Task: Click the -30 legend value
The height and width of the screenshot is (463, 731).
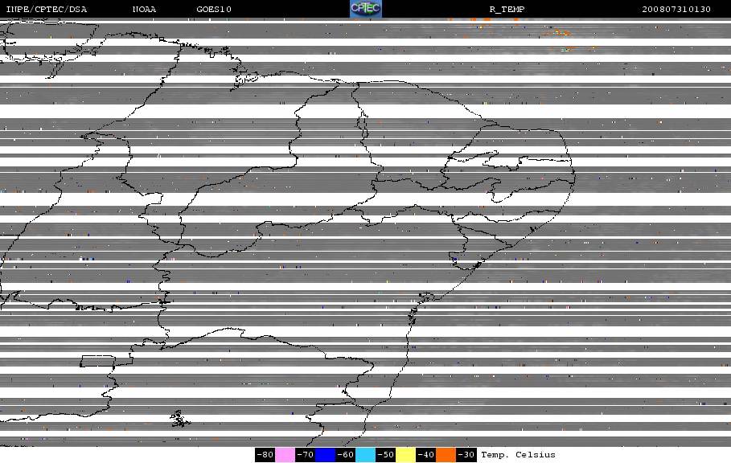Action: point(466,455)
